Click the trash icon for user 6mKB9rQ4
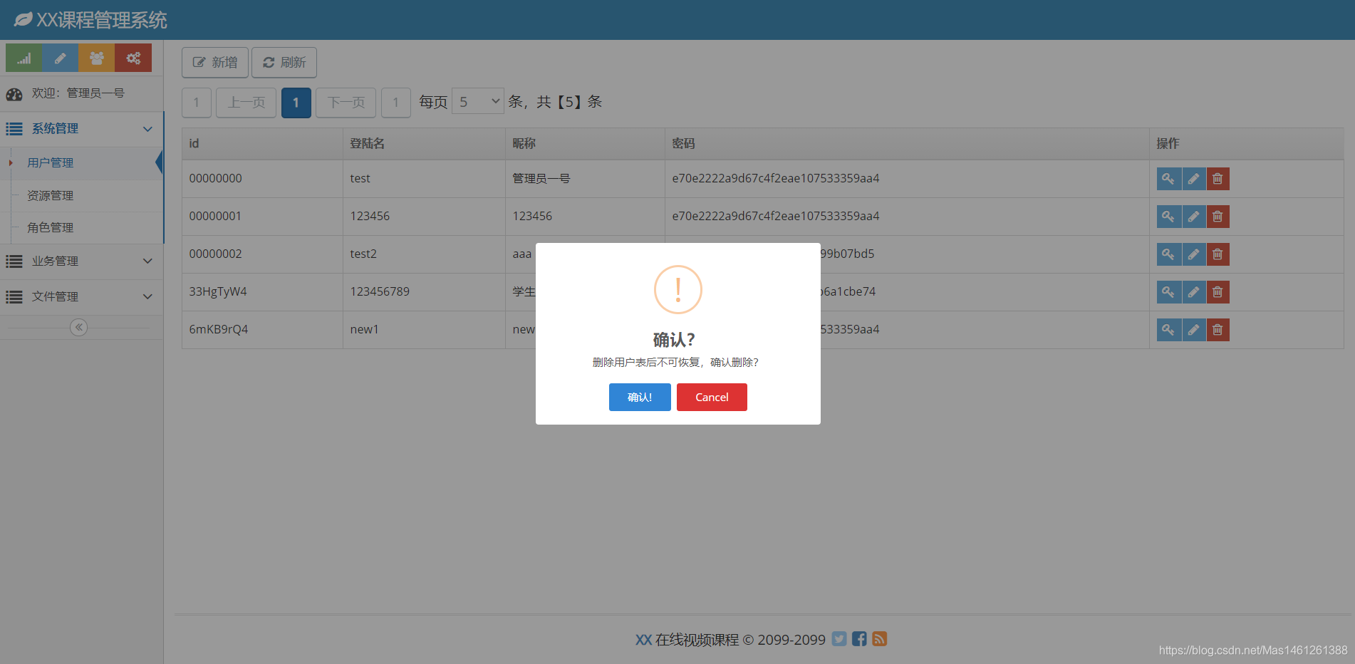Viewport: 1355px width, 664px height. point(1218,330)
